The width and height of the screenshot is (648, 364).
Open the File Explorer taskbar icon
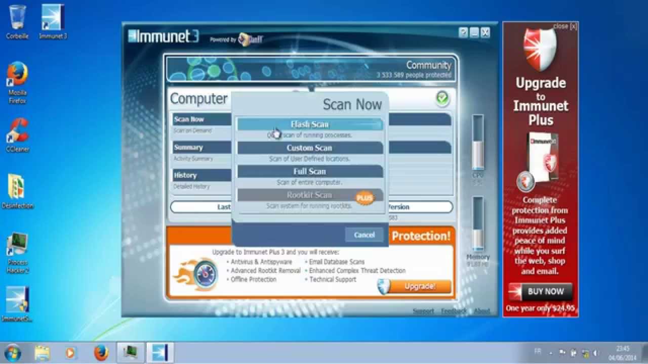43,352
